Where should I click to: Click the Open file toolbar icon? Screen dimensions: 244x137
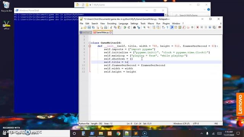[85, 27]
